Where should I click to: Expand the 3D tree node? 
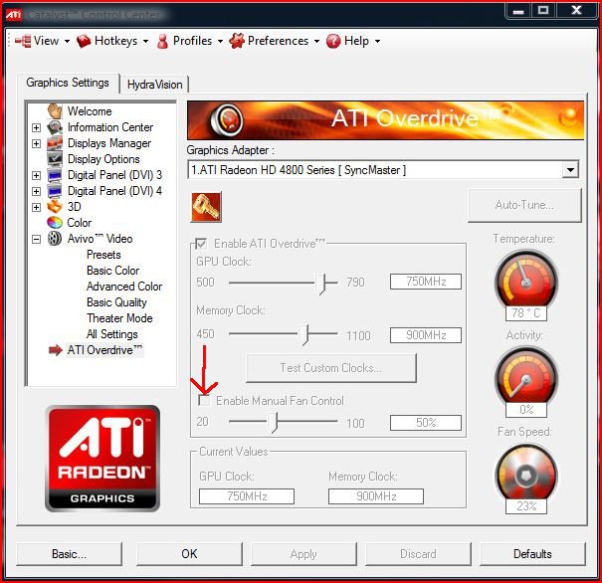coord(36,207)
